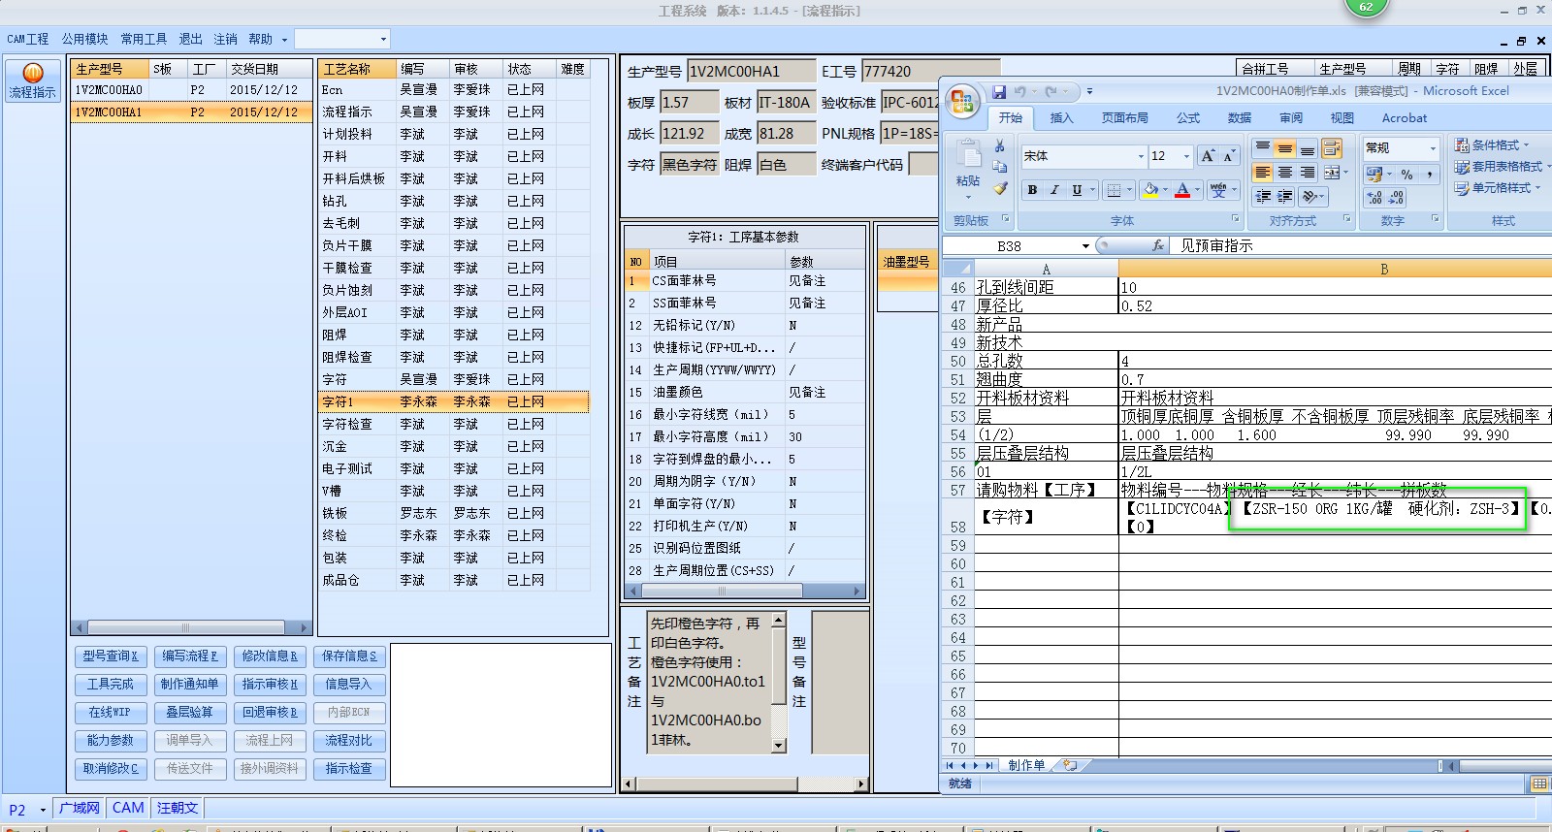Center text horizontally in cell
1552x832 pixels.
[x=1285, y=173]
